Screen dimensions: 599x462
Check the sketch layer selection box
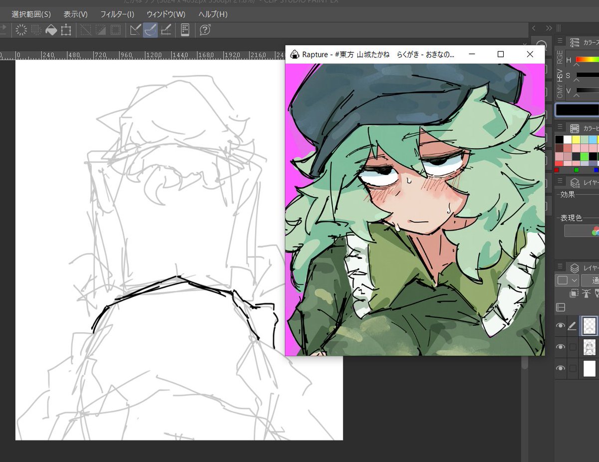pyautogui.click(x=573, y=347)
